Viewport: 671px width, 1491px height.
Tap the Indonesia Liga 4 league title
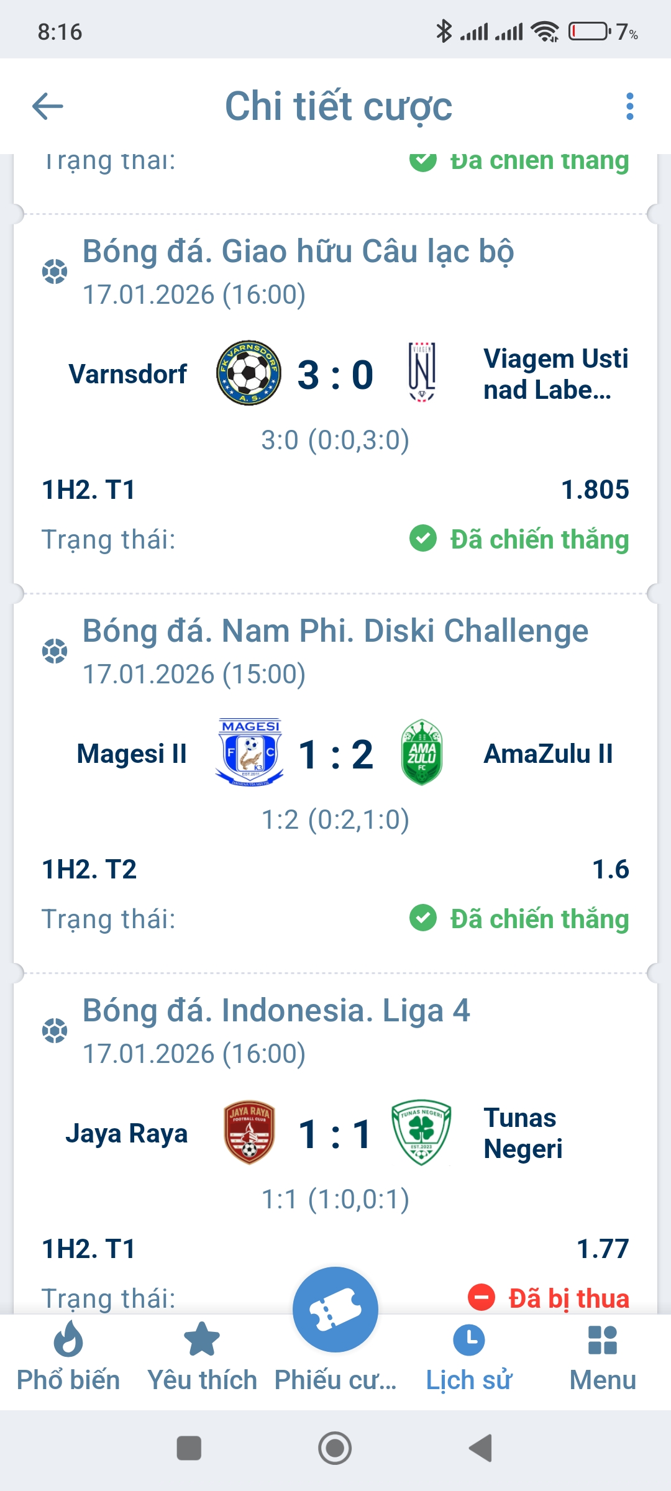pyautogui.click(x=276, y=1011)
